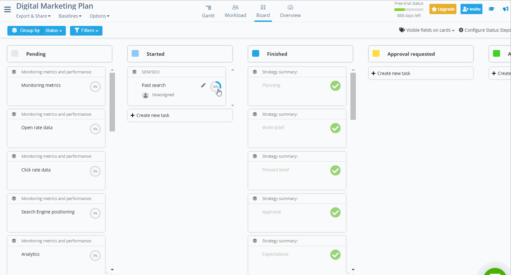Click the stack icon on the Analytics card
This screenshot has width=511, height=275.
[14, 241]
